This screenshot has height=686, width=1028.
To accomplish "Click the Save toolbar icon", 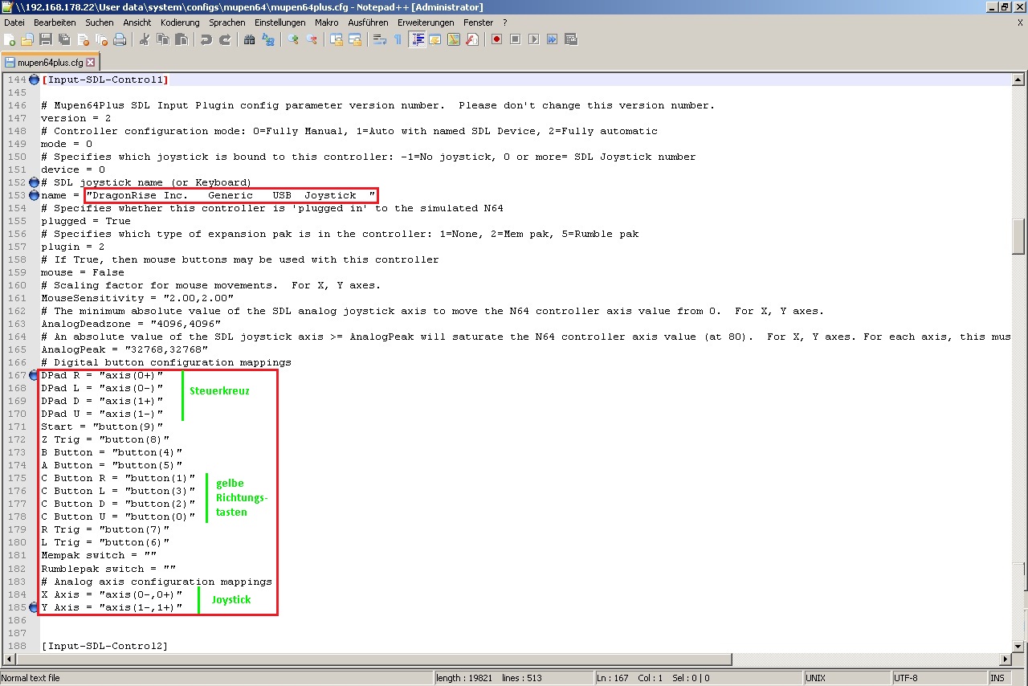I will [46, 39].
